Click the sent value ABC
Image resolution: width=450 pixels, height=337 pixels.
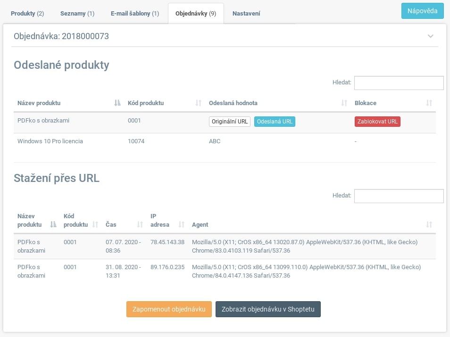click(215, 141)
